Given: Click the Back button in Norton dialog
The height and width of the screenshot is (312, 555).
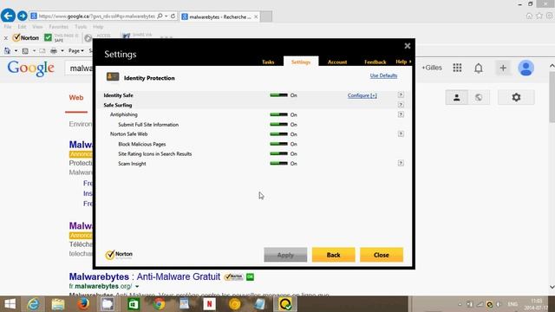Looking at the screenshot, I should (333, 255).
